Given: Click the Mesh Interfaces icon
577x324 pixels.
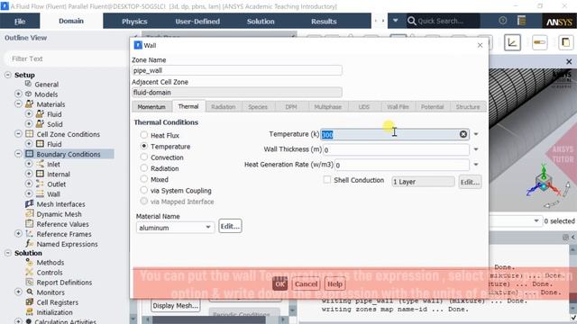Looking at the screenshot, I should [29, 204].
